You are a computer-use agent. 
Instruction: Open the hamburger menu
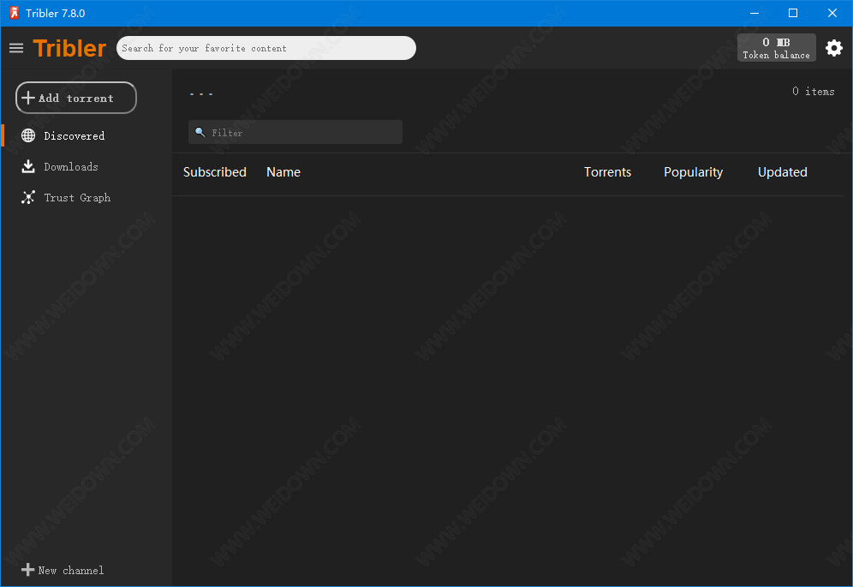(16, 49)
